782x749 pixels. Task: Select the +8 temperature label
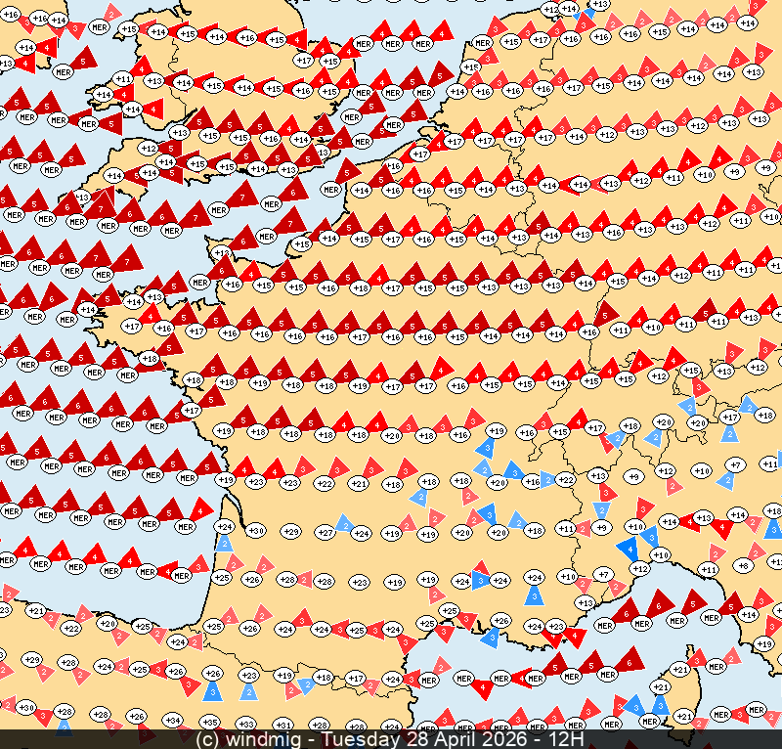(x=743, y=565)
